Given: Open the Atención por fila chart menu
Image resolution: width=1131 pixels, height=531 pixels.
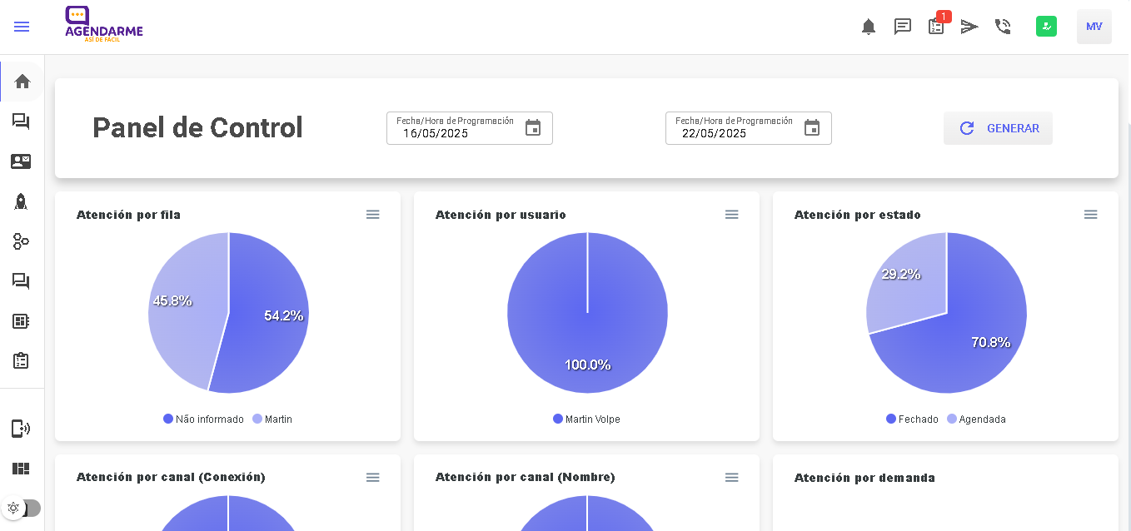Looking at the screenshot, I should (373, 215).
